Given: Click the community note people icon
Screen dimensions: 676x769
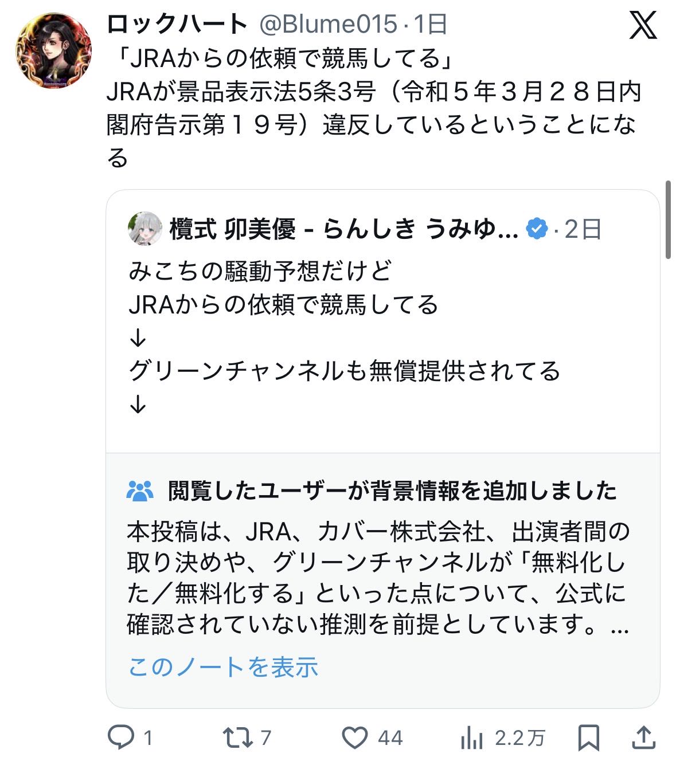Looking at the screenshot, I should click(x=139, y=491).
